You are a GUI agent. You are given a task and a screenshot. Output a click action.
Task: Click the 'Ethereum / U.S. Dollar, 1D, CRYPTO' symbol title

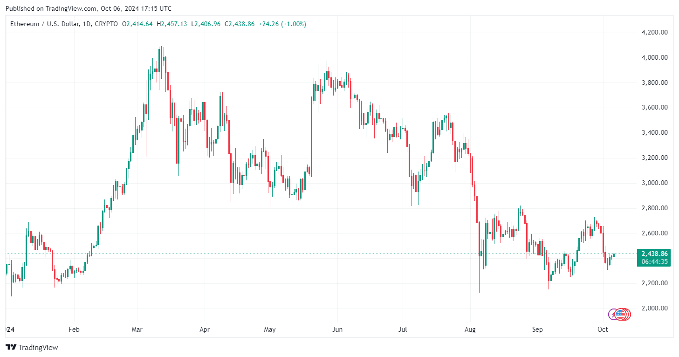click(x=64, y=24)
